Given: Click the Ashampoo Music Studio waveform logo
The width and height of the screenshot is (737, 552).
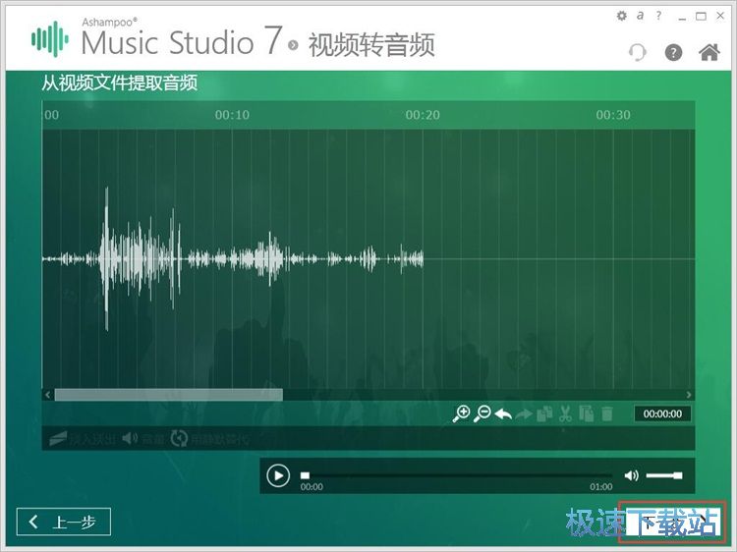Looking at the screenshot, I should tap(50, 39).
